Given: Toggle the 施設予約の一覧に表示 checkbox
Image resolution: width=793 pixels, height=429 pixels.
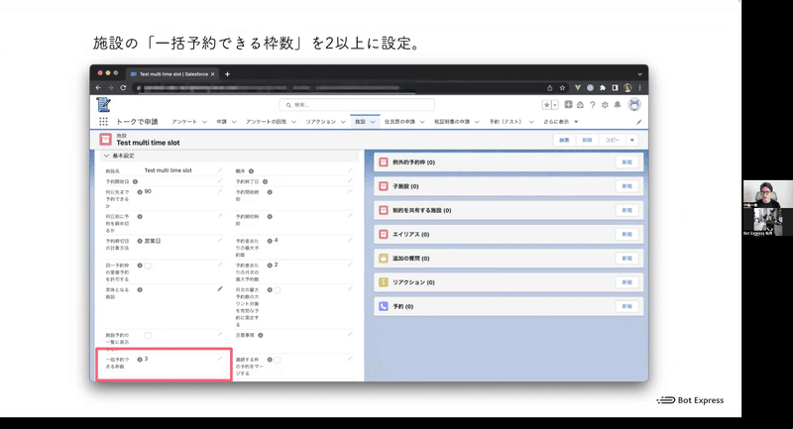Looking at the screenshot, I should click(x=148, y=335).
